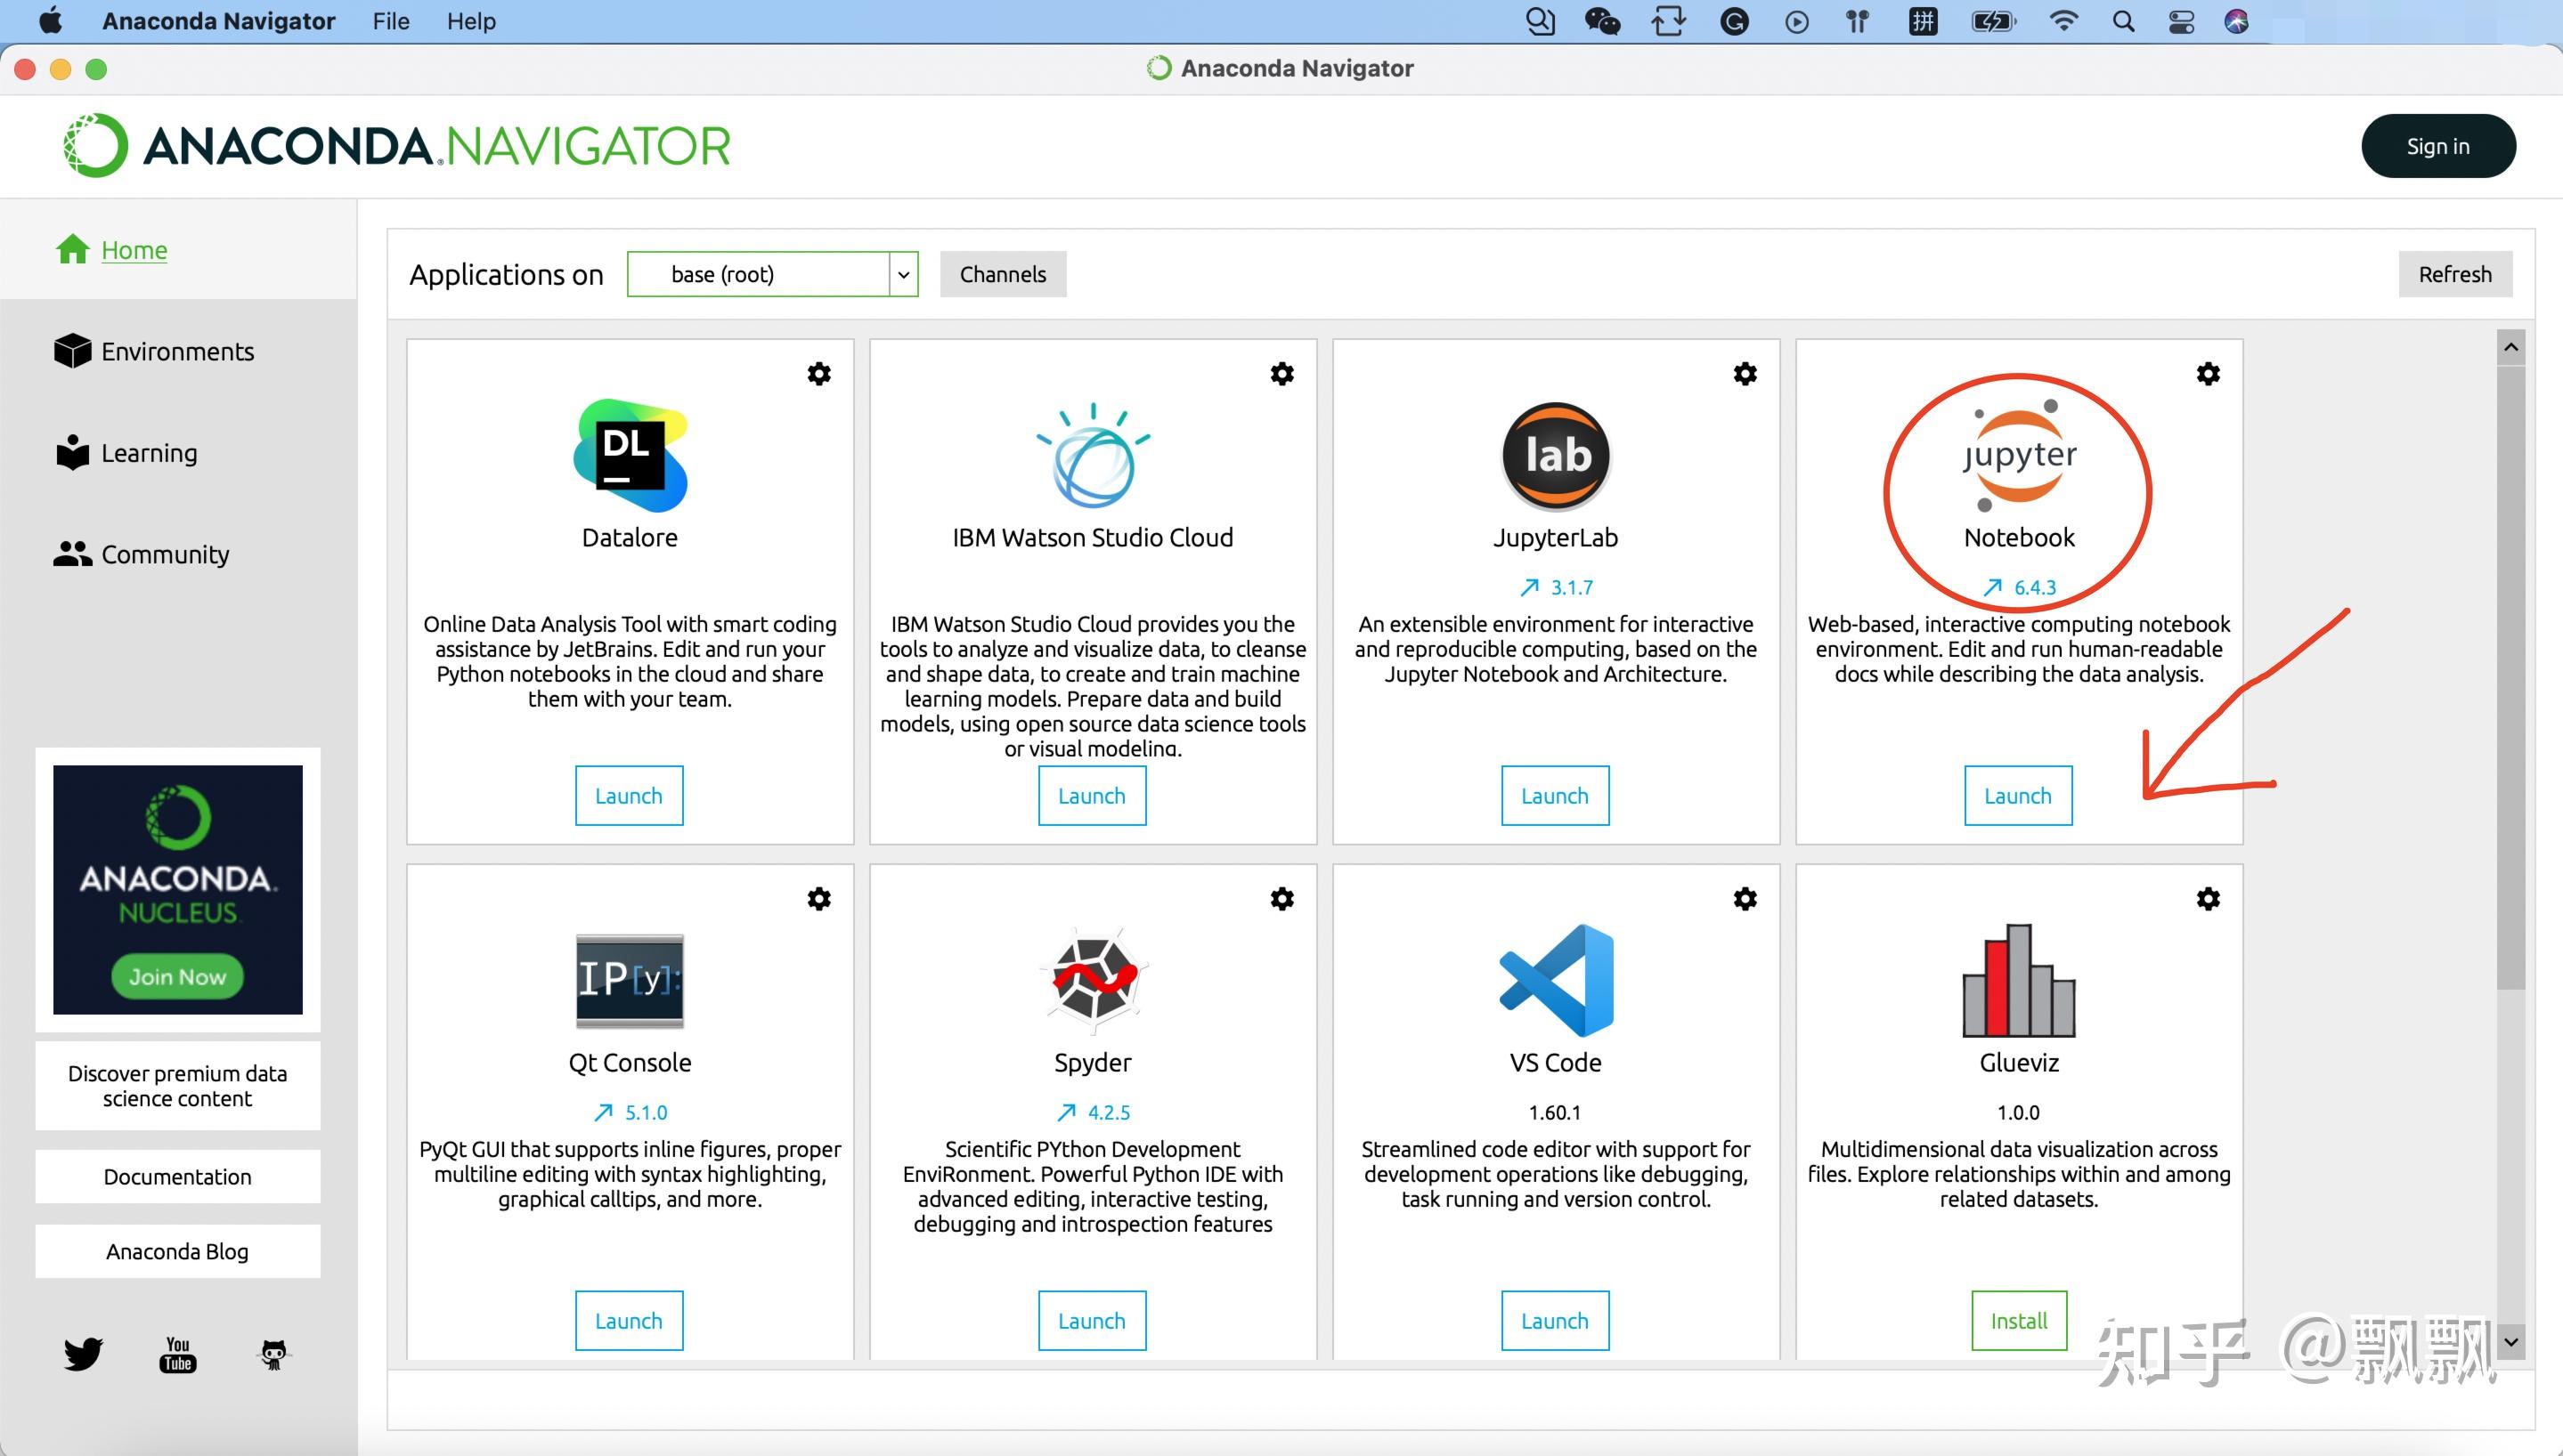Click the IBM Watson Studio Cloud logo
Image resolution: width=2563 pixels, height=1456 pixels.
[1093, 456]
